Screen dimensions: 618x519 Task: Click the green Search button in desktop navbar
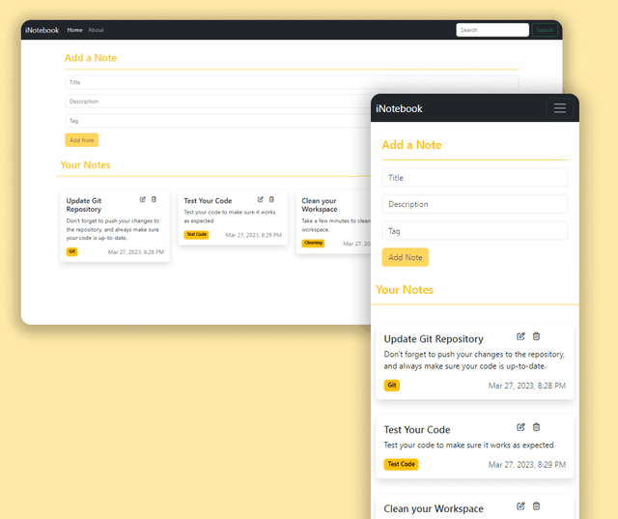tap(545, 30)
